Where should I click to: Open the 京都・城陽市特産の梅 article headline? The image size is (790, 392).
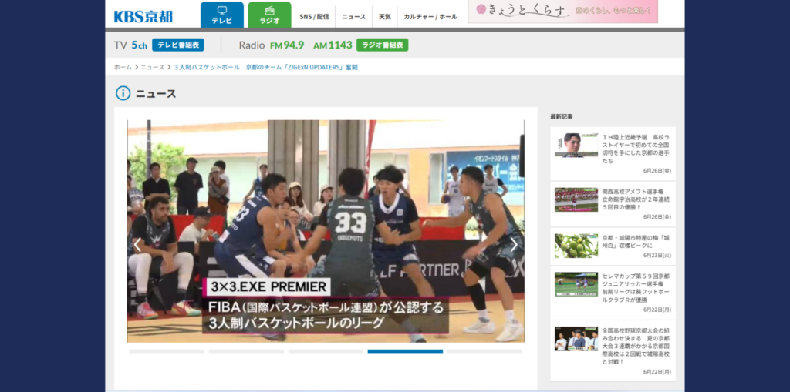636,242
